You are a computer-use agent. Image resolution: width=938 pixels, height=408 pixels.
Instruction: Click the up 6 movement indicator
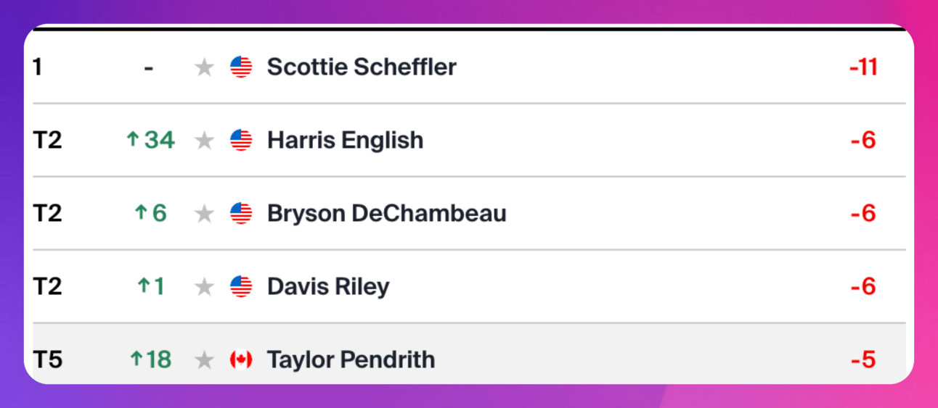pyautogui.click(x=151, y=213)
